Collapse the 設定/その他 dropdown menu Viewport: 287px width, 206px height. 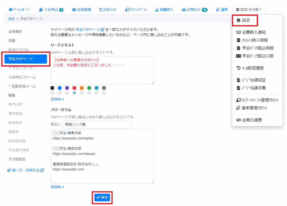[x=248, y=10]
